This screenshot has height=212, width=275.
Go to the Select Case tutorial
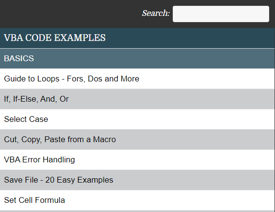coord(26,119)
